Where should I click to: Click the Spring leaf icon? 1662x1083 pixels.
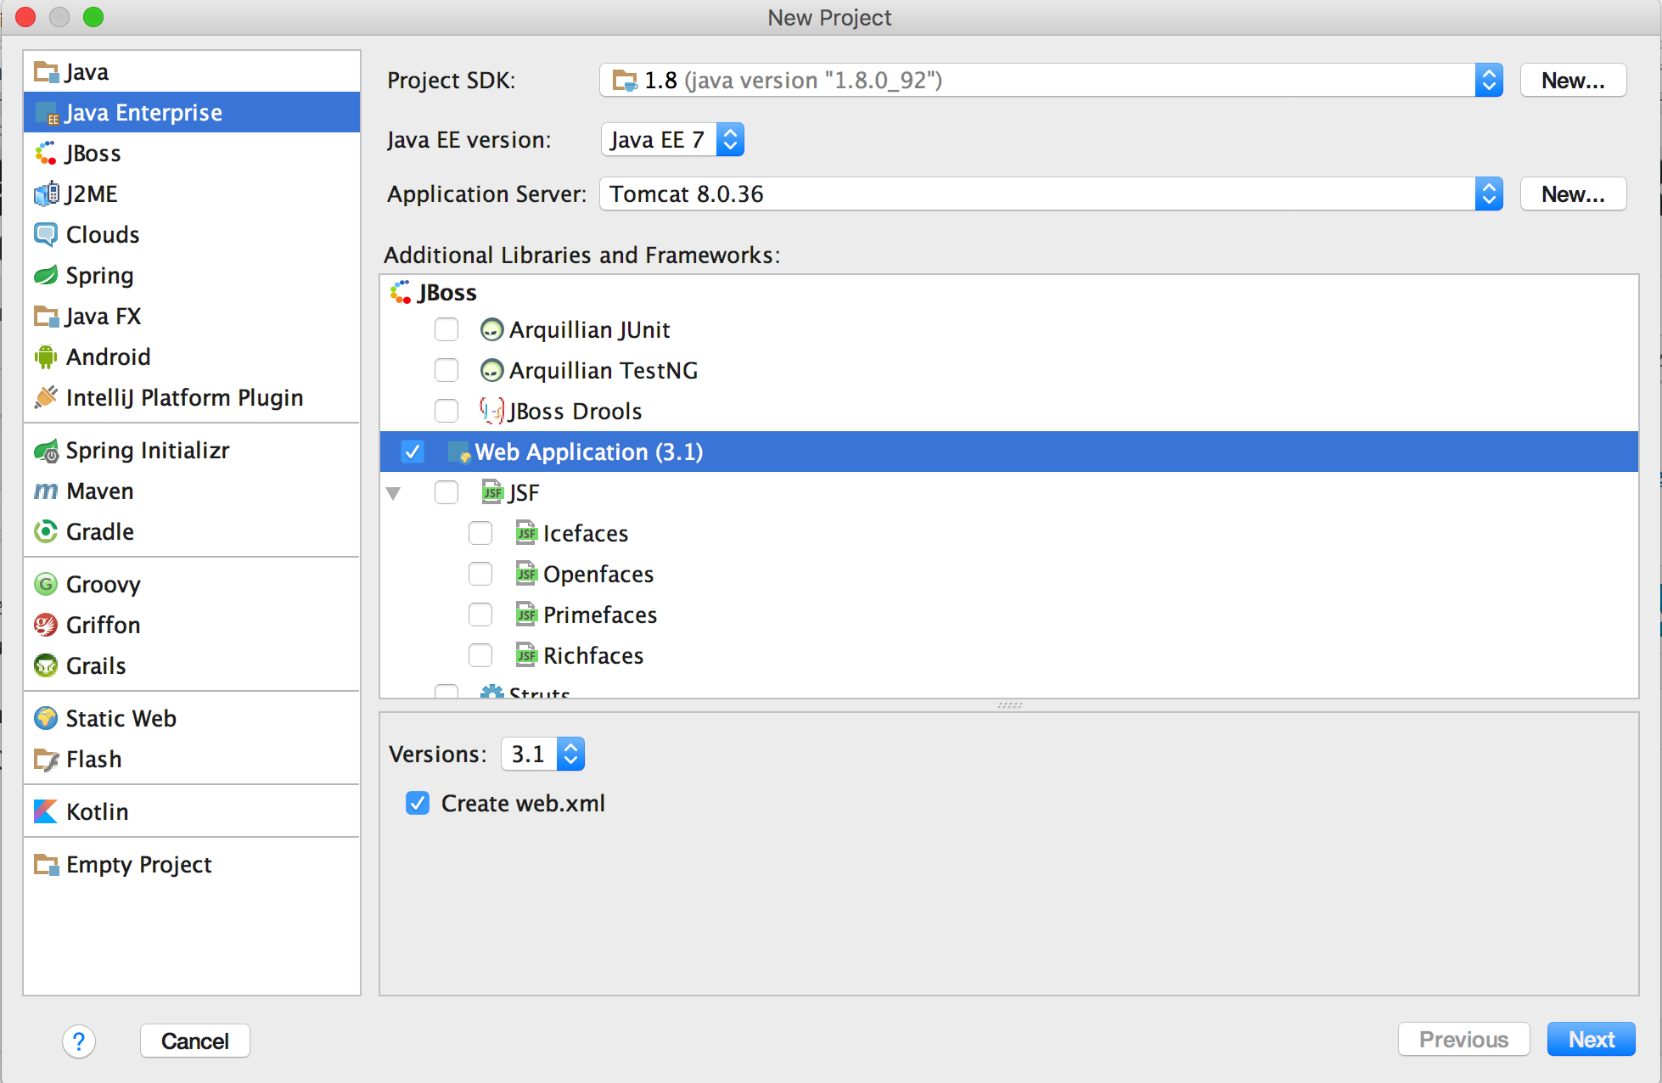46,276
